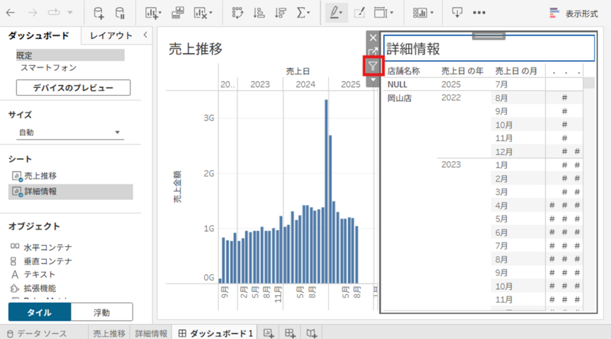Open the 売上推移 bottom sheet tab

(x=109, y=334)
